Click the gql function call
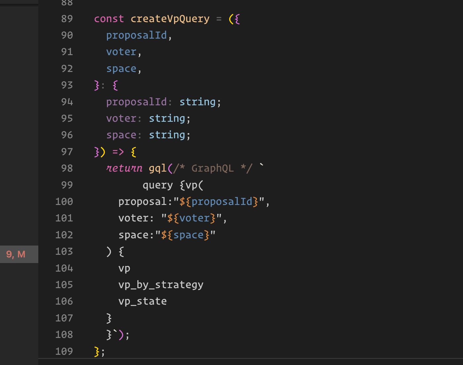Viewport: 463px width, 365px height. tap(158, 168)
